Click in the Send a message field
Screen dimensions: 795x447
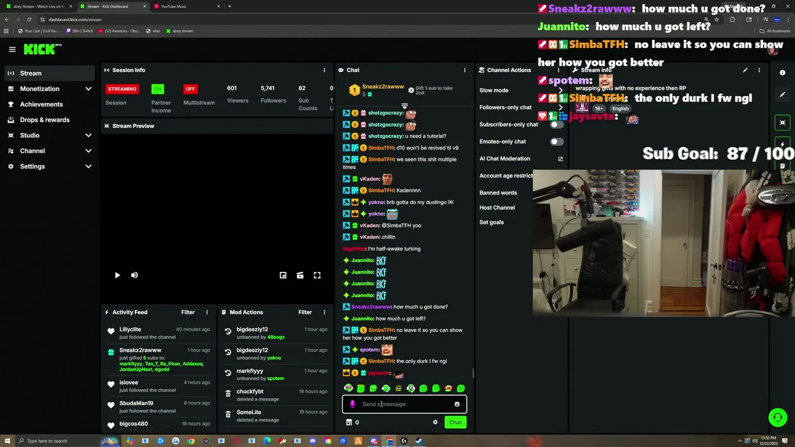pos(404,404)
